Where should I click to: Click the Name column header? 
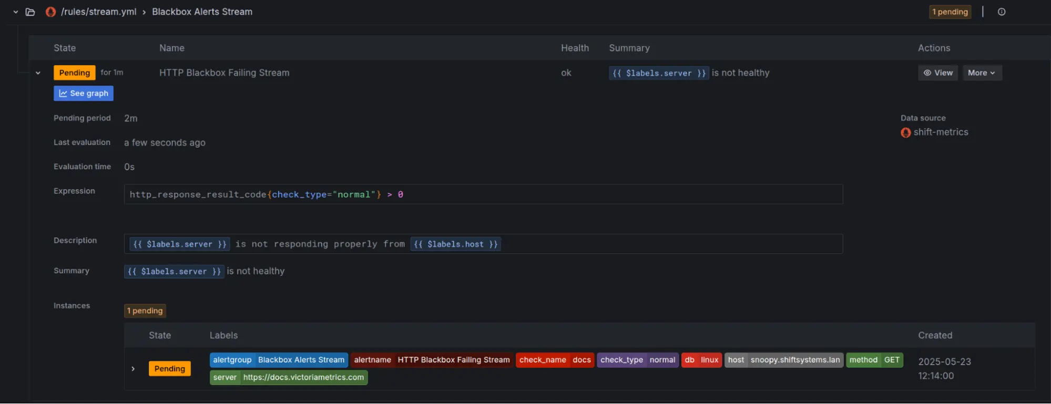click(x=172, y=48)
